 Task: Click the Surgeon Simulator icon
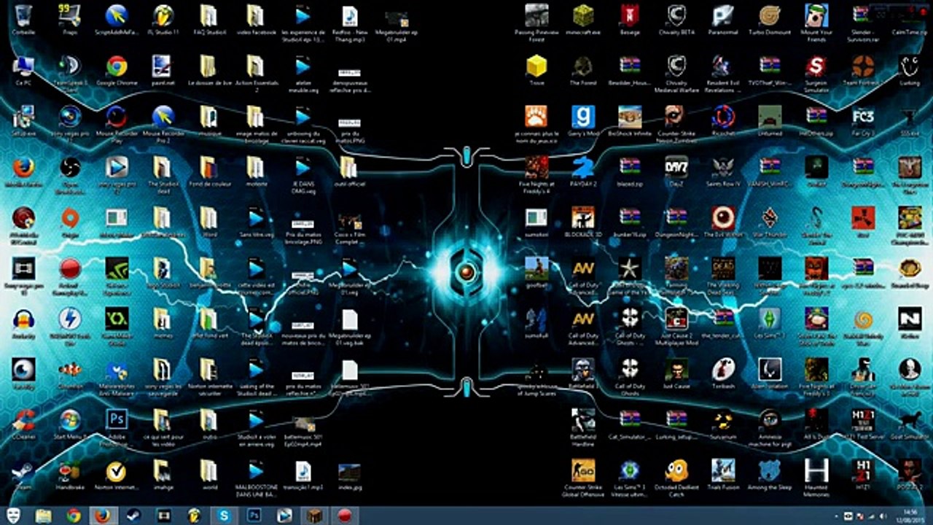(816, 66)
